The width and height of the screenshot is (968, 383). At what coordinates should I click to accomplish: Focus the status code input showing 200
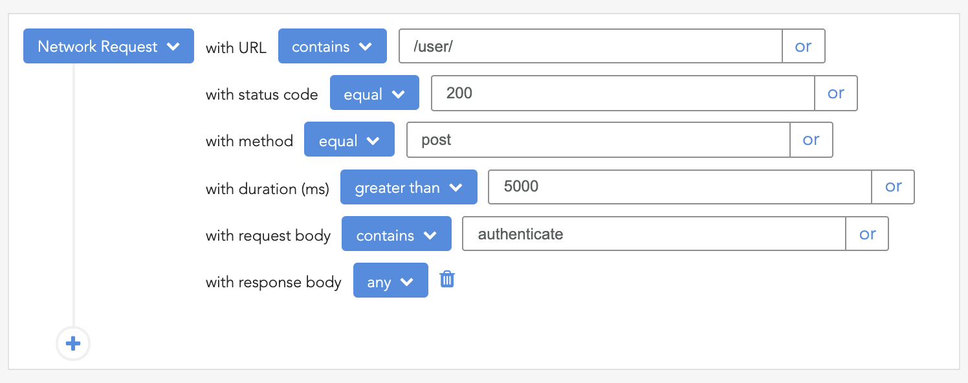point(622,94)
